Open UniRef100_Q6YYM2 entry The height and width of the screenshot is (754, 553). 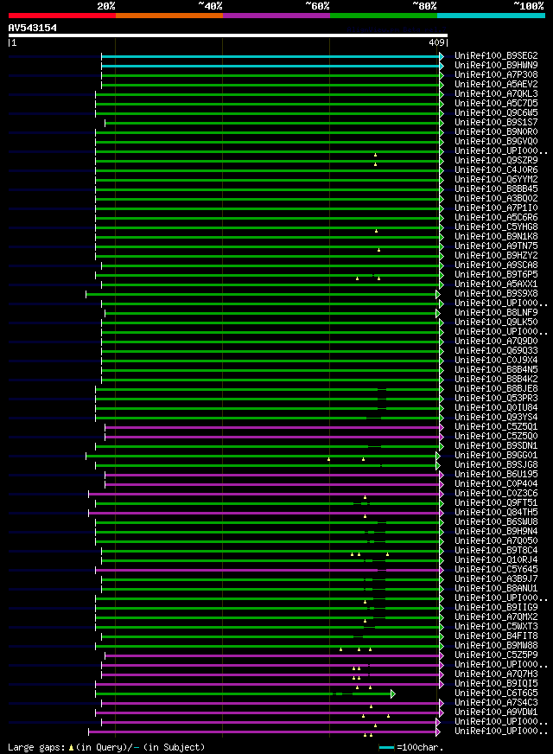[496, 179]
